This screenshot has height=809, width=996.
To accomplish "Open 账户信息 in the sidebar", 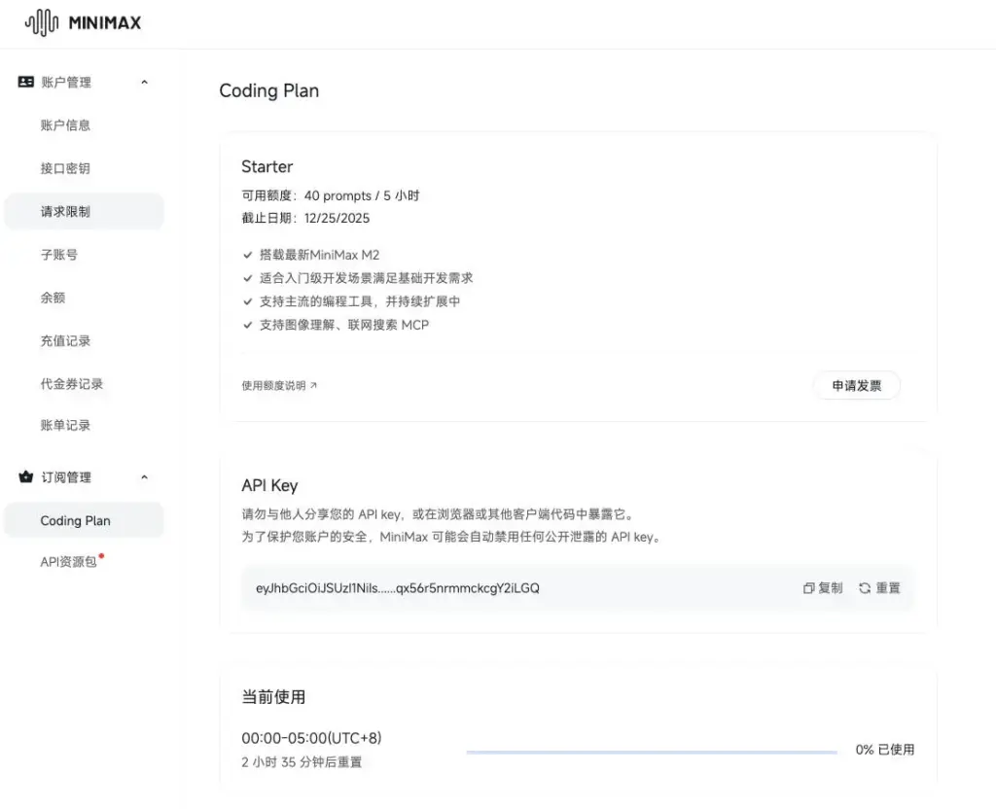I will [65, 125].
